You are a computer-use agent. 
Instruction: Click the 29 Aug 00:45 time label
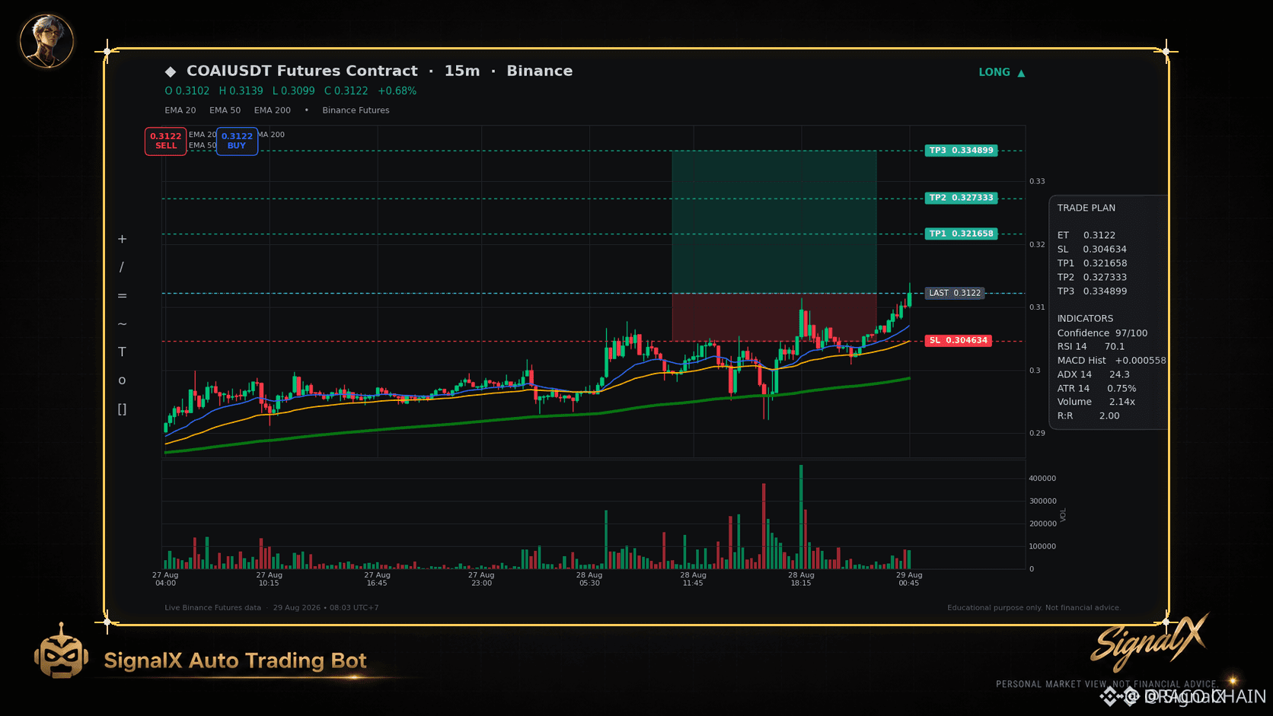tap(909, 579)
